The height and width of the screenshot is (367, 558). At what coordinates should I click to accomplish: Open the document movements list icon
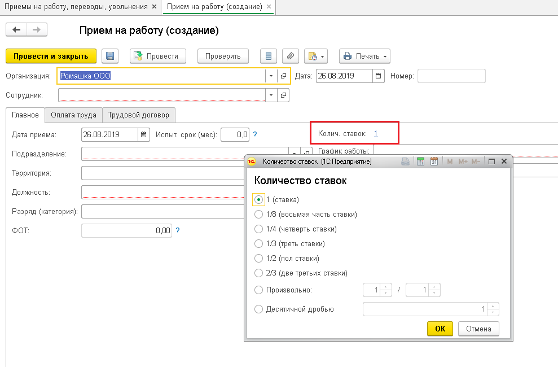(x=269, y=56)
